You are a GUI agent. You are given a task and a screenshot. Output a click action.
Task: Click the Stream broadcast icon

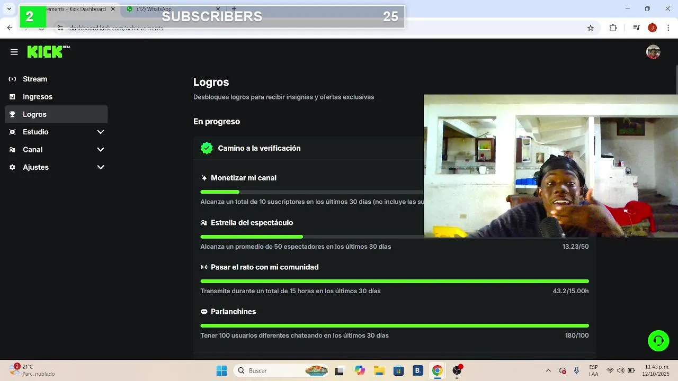tap(12, 79)
